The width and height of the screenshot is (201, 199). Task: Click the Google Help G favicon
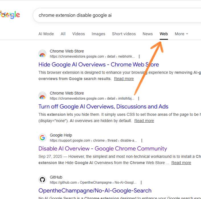tap(42, 138)
